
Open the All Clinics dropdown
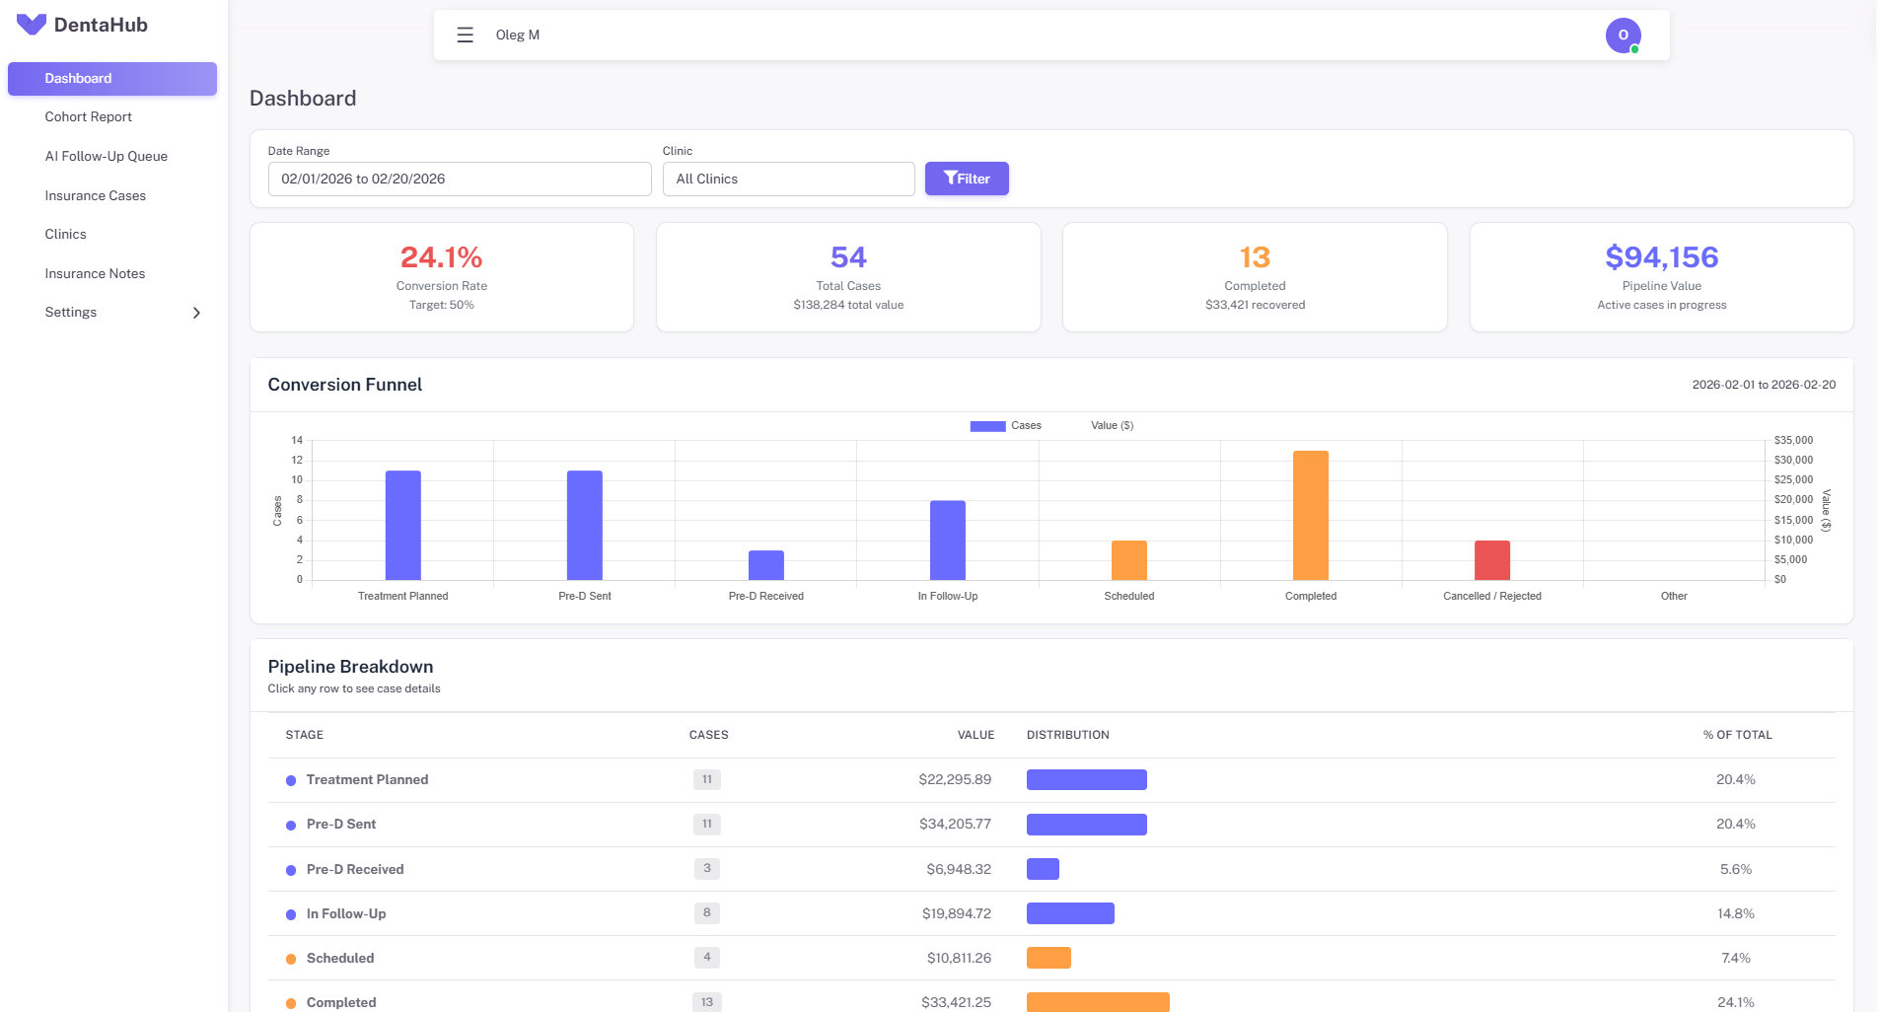788,179
